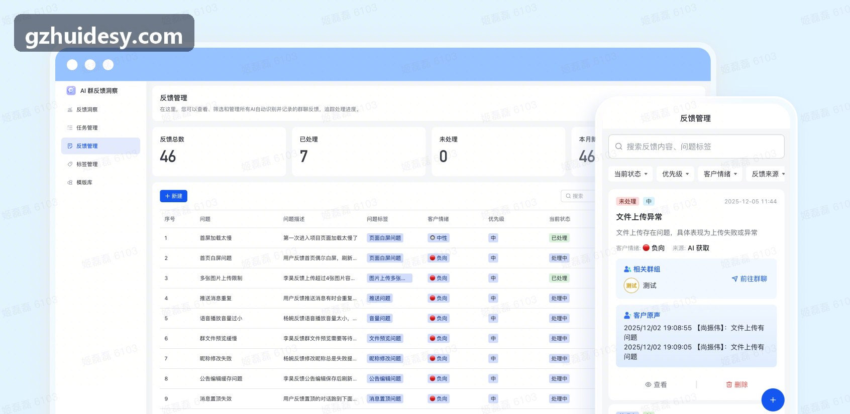Click the 相关群组 people icon

(627, 269)
